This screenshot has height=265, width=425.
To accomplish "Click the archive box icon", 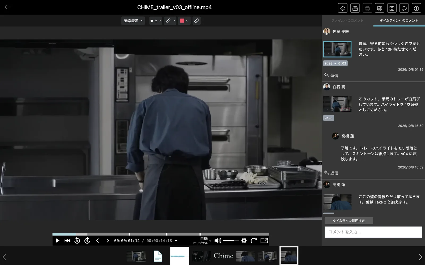I will (355, 8).
